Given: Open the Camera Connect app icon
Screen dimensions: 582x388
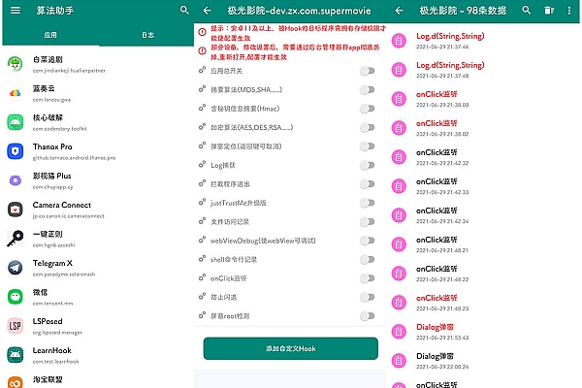Looking at the screenshot, I should click(x=16, y=210).
